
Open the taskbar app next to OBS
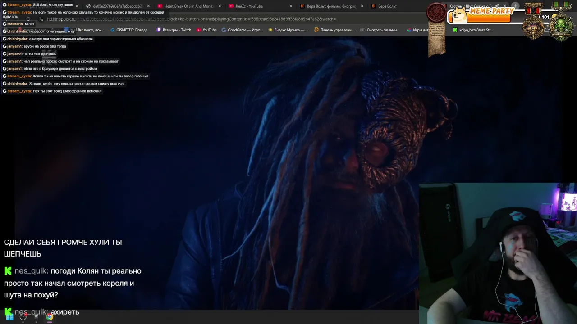(36, 317)
